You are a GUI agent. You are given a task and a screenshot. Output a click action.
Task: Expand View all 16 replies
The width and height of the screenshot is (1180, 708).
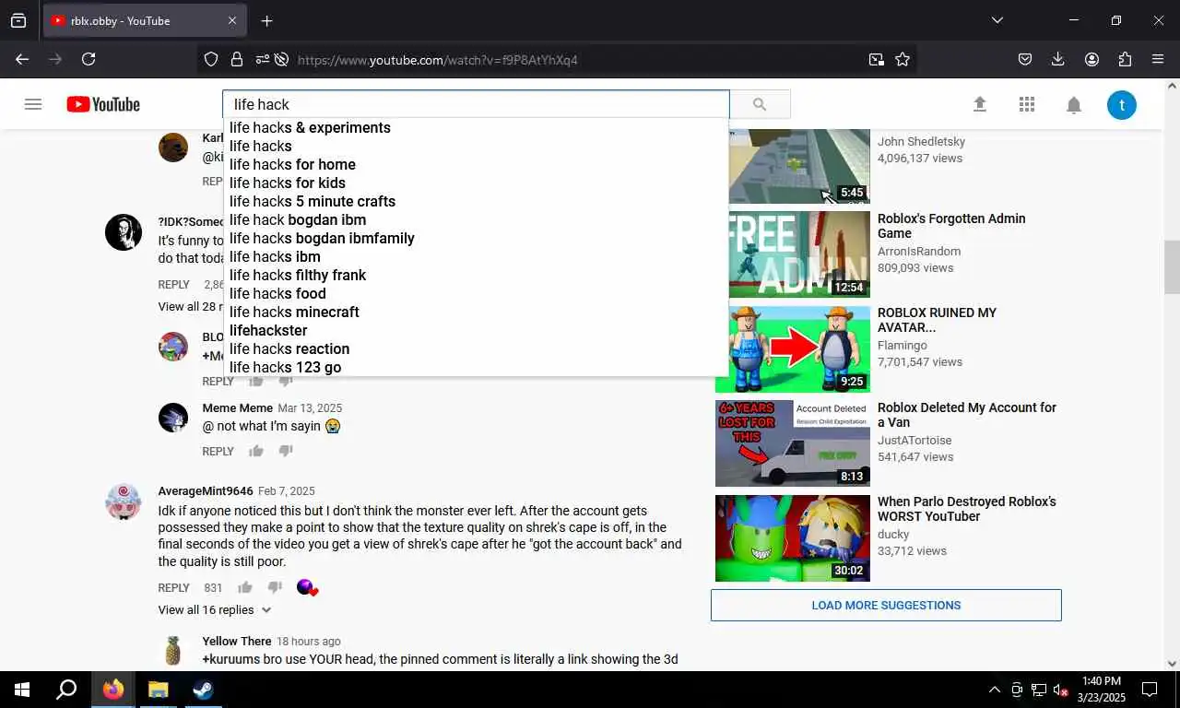pos(215,609)
